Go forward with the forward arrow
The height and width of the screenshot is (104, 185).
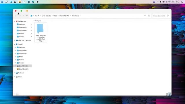click(20, 16)
